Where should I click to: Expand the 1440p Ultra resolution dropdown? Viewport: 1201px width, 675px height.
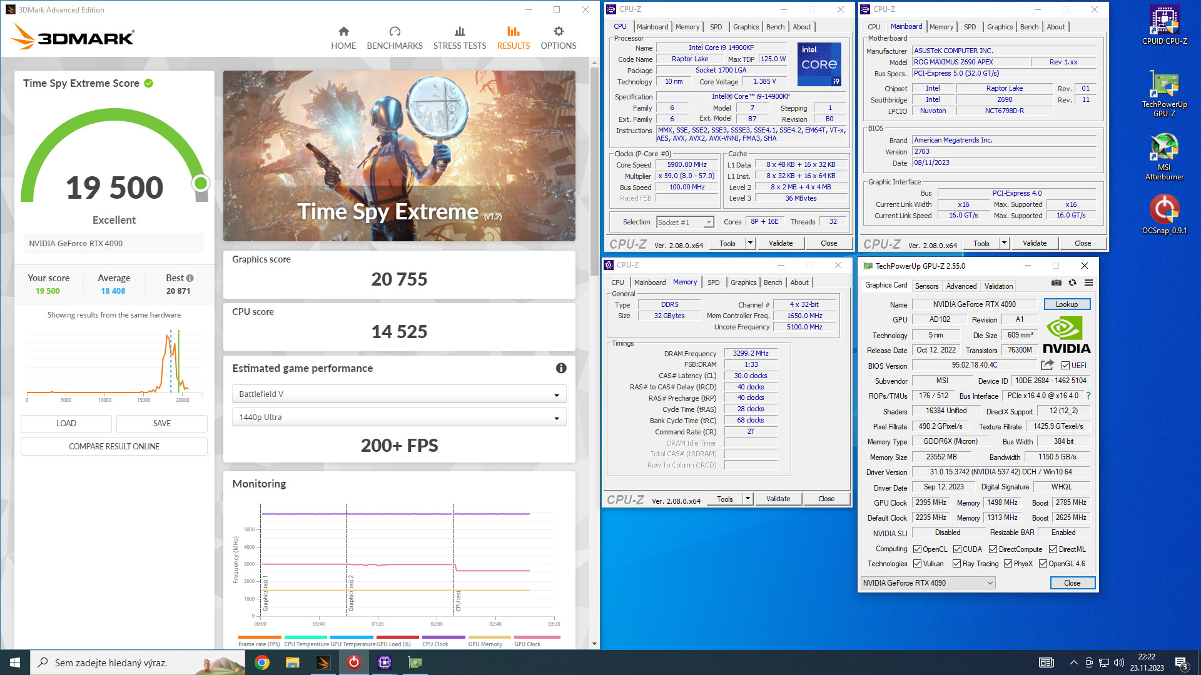[x=399, y=417]
